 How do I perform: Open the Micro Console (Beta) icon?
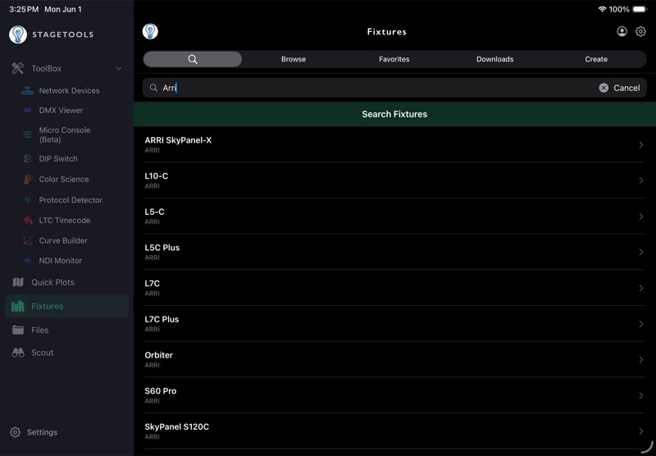coord(27,135)
